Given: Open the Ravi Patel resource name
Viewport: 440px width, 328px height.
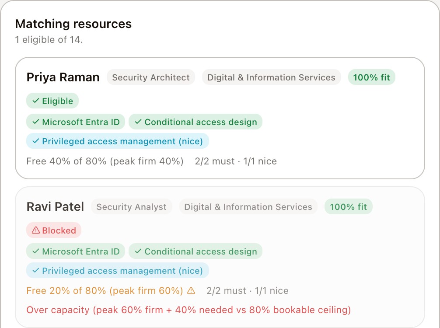Looking at the screenshot, I should click(x=55, y=207).
